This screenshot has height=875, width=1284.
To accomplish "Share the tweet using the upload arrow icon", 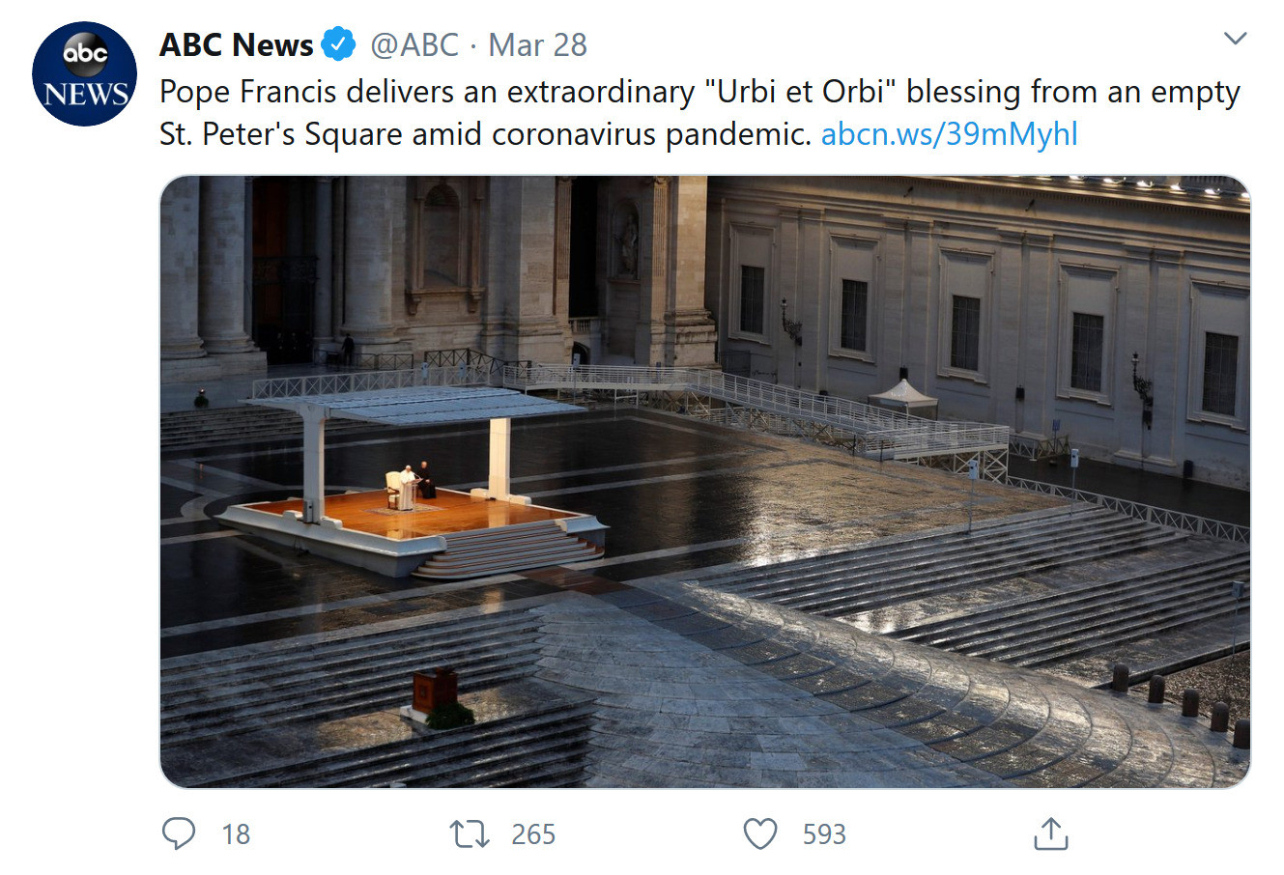I will [x=1050, y=833].
